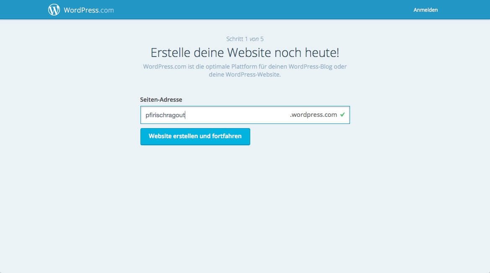Click the .wordpress.com domain suffix
Viewport: 490px width, 273px height.
[x=314, y=114]
